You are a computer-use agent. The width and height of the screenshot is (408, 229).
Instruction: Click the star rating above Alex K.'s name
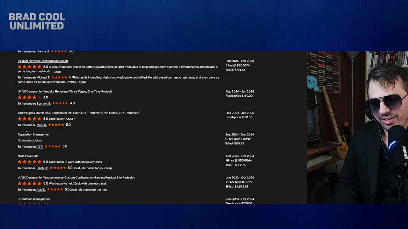pos(30,184)
